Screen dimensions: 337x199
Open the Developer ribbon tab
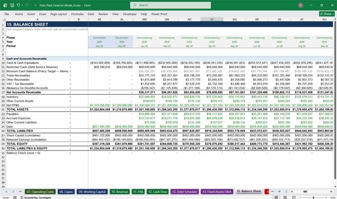click(130, 14)
